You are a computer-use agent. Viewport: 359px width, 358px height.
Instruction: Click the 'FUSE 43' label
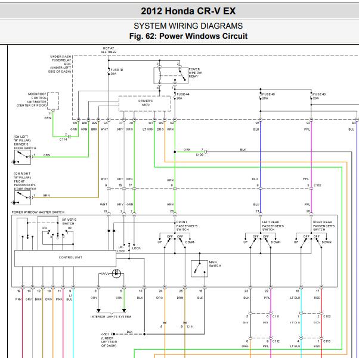319,94
